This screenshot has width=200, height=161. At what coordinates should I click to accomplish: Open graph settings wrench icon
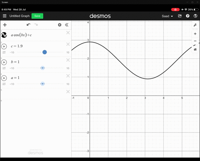(x=195, y=25)
